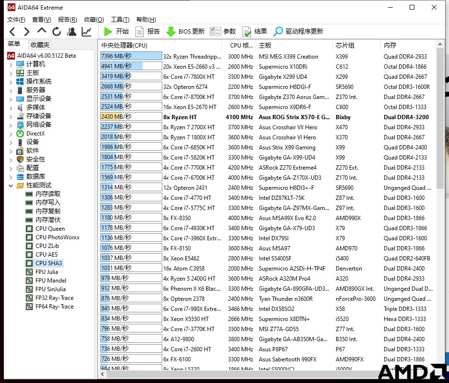Open the 帮助(H) menu
The image size is (449, 383).
146,20
